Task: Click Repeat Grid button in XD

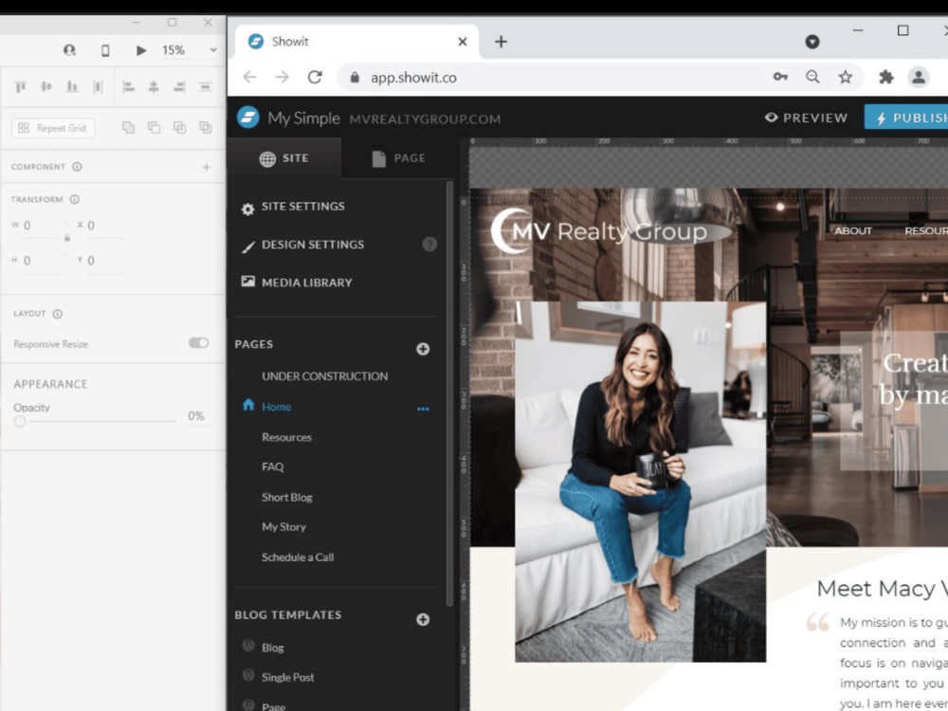Action: tap(52, 128)
